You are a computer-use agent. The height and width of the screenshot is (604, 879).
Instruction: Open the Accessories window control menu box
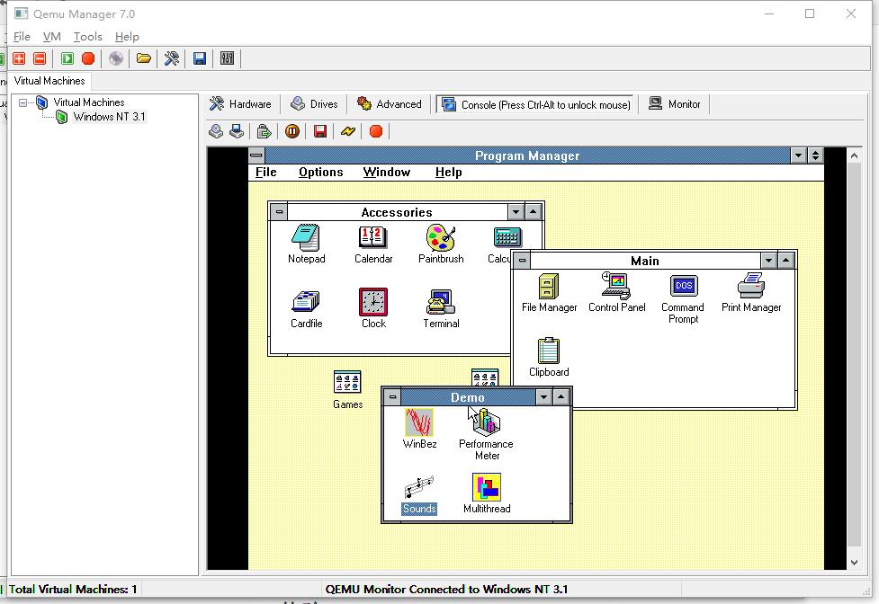coord(279,211)
